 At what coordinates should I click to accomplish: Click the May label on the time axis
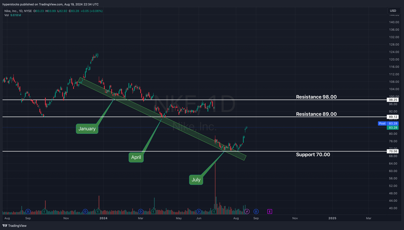click(179, 218)
